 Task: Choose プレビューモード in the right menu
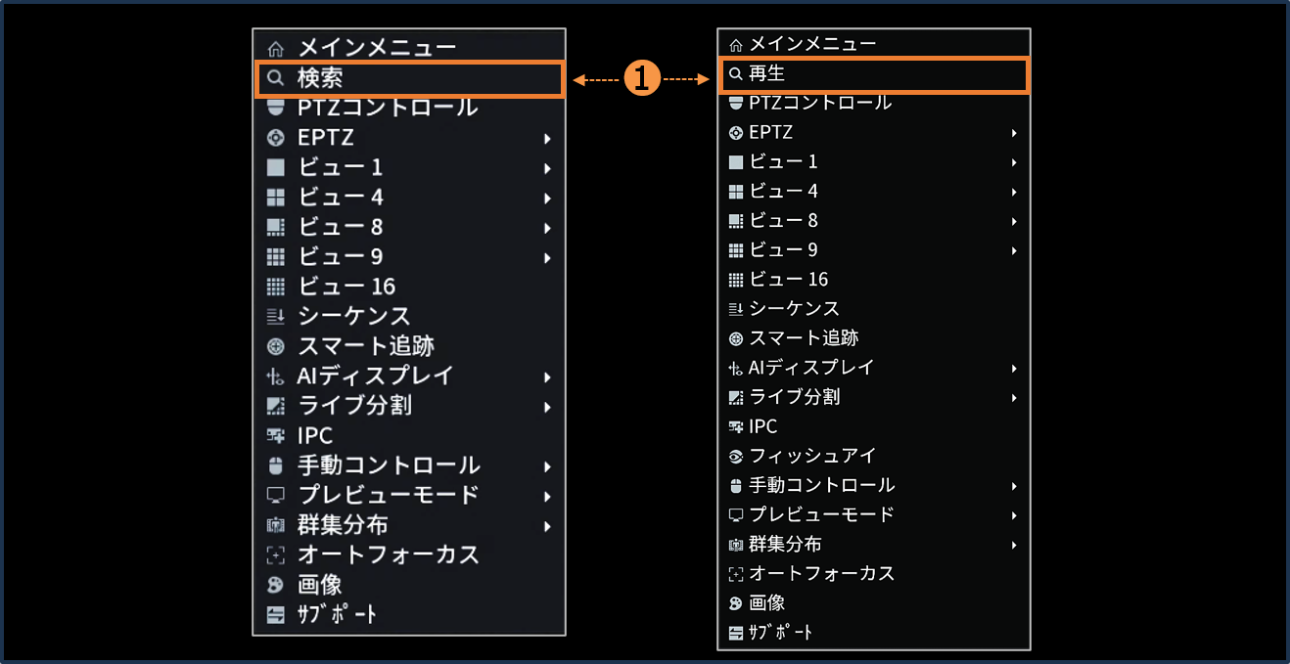(821, 514)
